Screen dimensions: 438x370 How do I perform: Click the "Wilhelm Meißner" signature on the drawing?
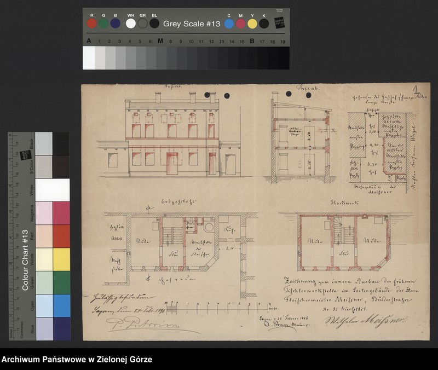click(x=366, y=321)
